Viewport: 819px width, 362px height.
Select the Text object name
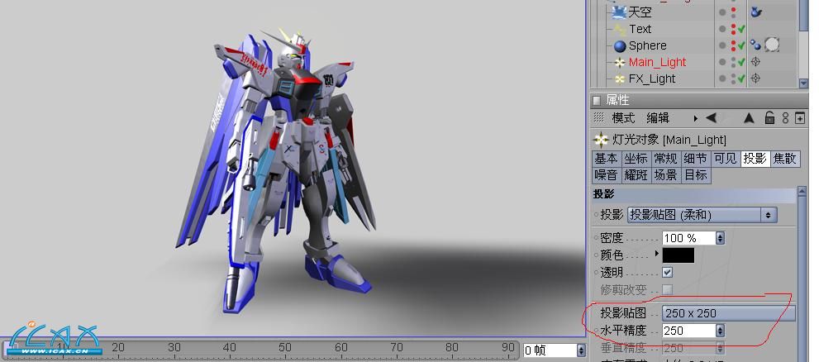640,29
